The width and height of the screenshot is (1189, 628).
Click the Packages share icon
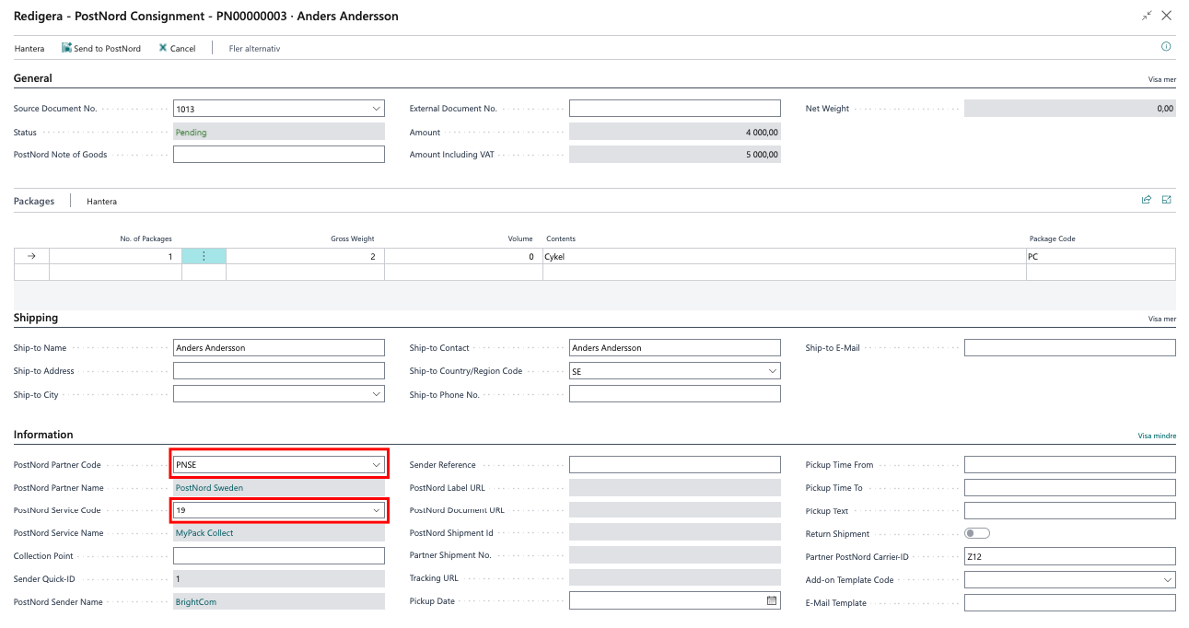click(x=1147, y=200)
